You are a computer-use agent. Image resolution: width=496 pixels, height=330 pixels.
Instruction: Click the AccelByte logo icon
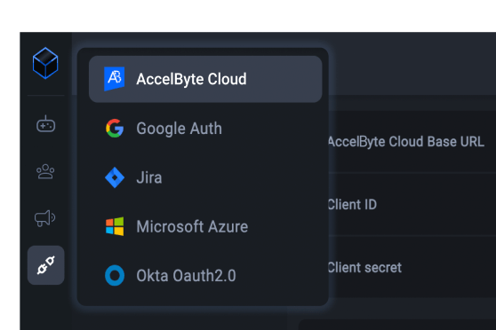click(114, 79)
